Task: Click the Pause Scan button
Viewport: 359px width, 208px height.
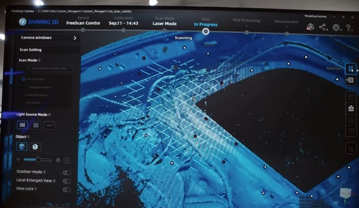Action: tap(350, 68)
